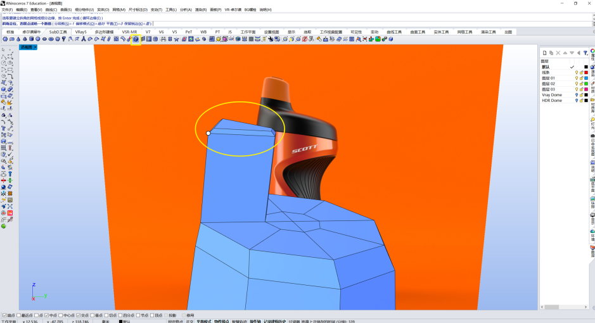Toggle 操作轴 in status bar
This screenshot has width=595, height=323.
[x=255, y=321]
